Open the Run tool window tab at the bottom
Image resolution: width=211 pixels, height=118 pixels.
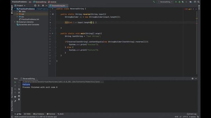[x=18, y=114]
